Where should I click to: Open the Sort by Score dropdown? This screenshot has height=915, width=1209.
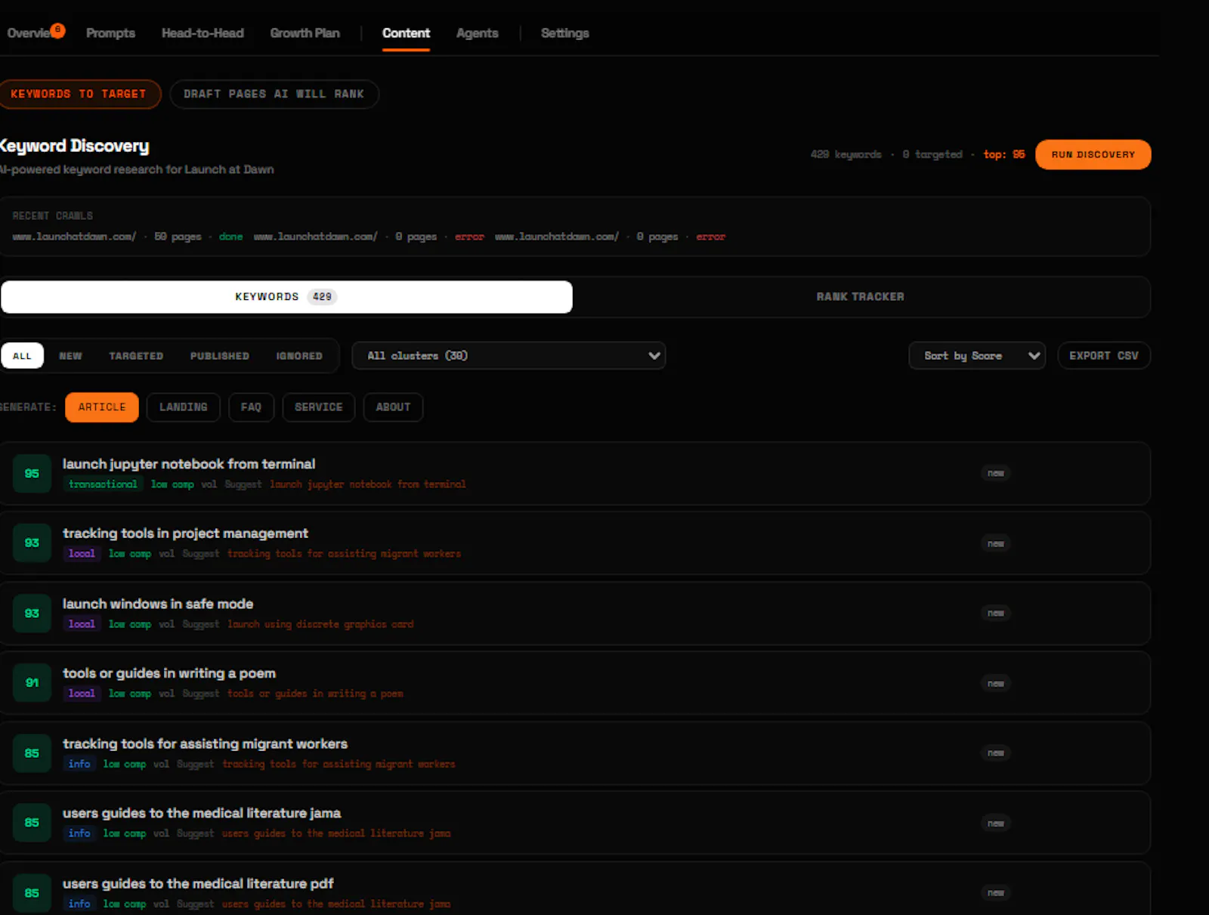[x=977, y=356]
